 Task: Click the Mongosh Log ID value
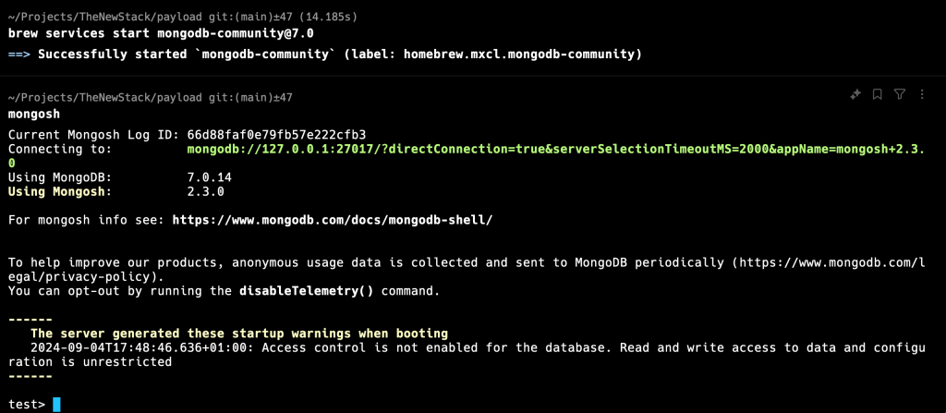point(277,134)
